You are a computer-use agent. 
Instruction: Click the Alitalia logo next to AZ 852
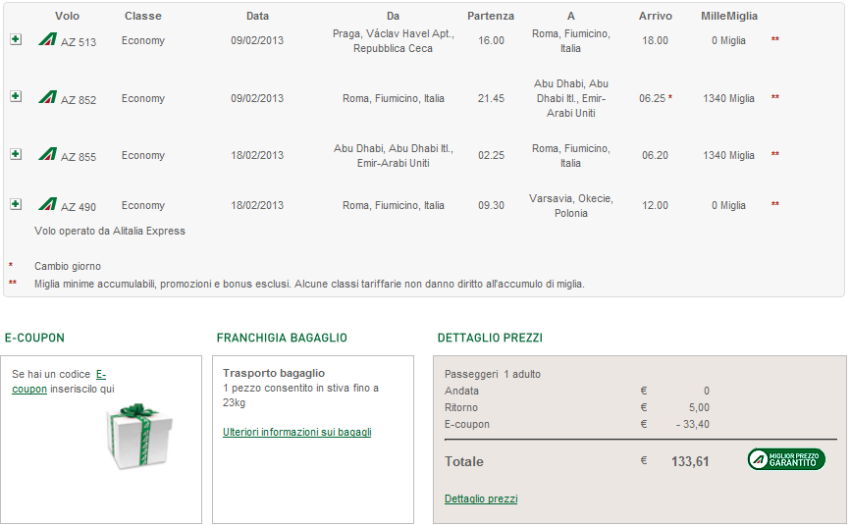48,97
